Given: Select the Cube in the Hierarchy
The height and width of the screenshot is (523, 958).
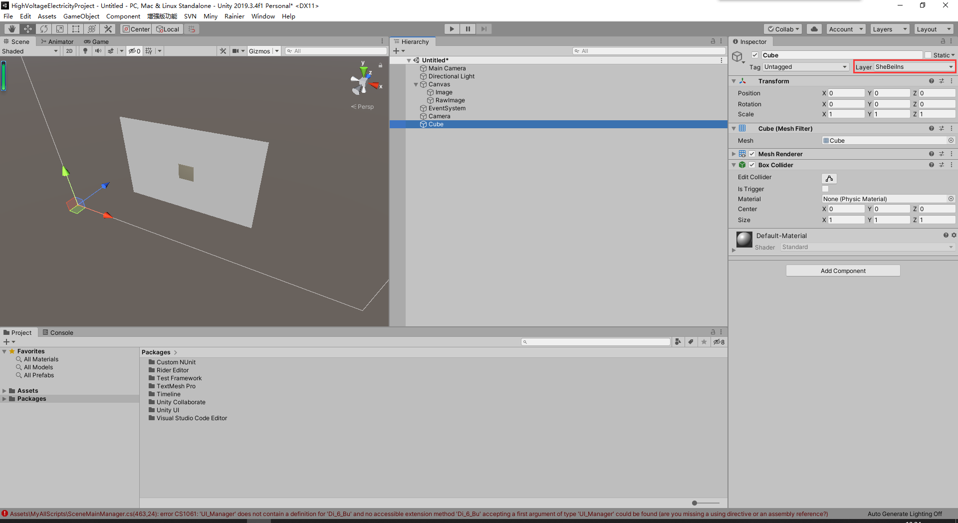Looking at the screenshot, I should coord(436,124).
